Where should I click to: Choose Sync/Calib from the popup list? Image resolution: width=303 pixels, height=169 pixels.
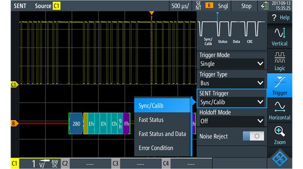(162, 106)
